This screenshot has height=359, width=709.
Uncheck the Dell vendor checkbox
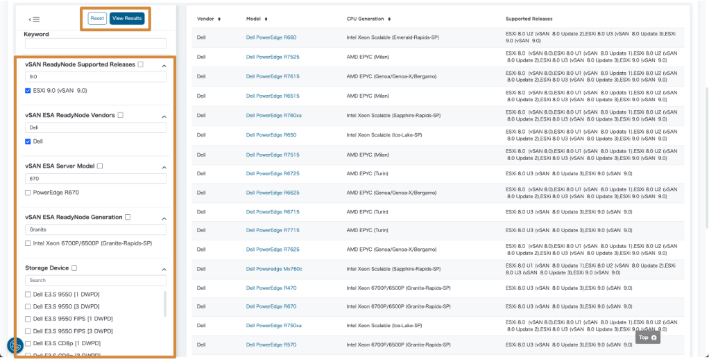point(28,141)
